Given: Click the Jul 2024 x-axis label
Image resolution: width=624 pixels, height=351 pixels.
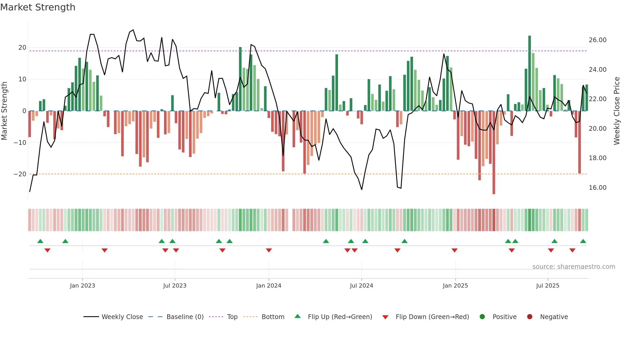Looking at the screenshot, I should [x=361, y=285].
